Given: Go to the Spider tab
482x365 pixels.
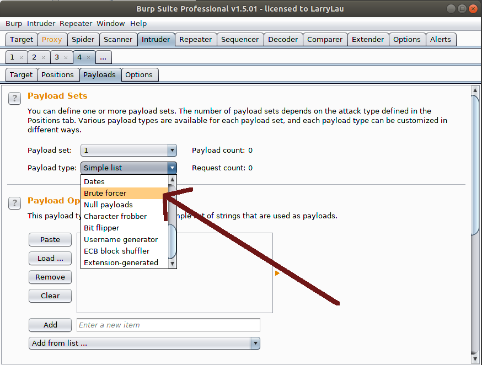Looking at the screenshot, I should click(x=83, y=40).
